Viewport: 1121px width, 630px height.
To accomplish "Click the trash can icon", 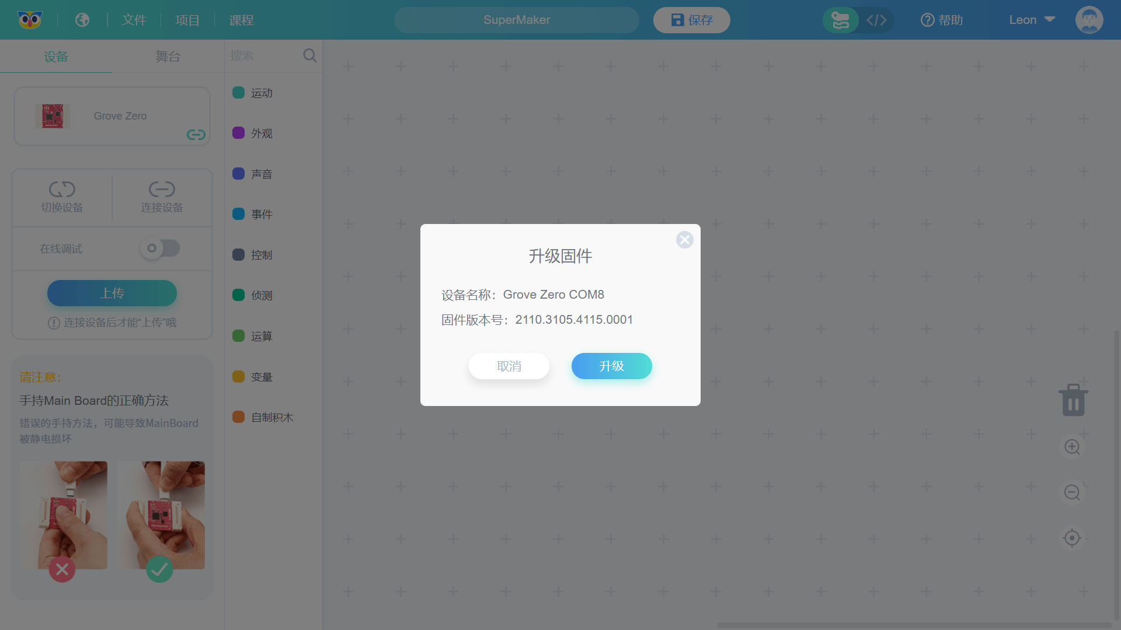I will coord(1073,400).
